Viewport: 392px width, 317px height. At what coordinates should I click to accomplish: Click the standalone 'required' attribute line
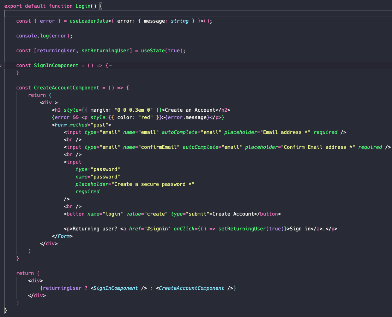88,192
